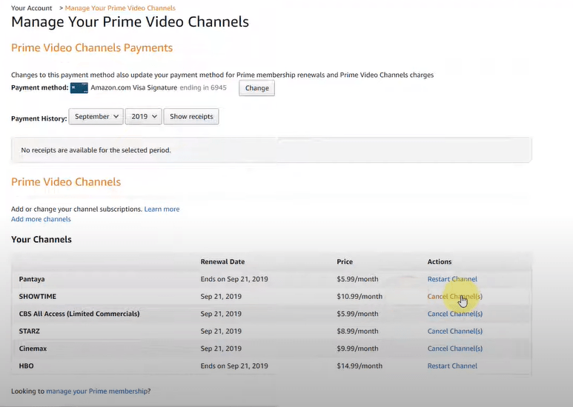Viewport: 573px width, 407px height.
Task: Click the $9.99/month Cinemax price
Action: [357, 349]
